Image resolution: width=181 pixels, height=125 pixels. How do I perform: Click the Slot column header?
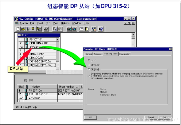click(x=21, y=87)
